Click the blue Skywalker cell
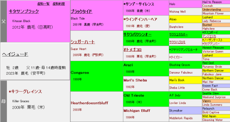The height and width of the screenshot is (122, 230). [x=185, y=111]
